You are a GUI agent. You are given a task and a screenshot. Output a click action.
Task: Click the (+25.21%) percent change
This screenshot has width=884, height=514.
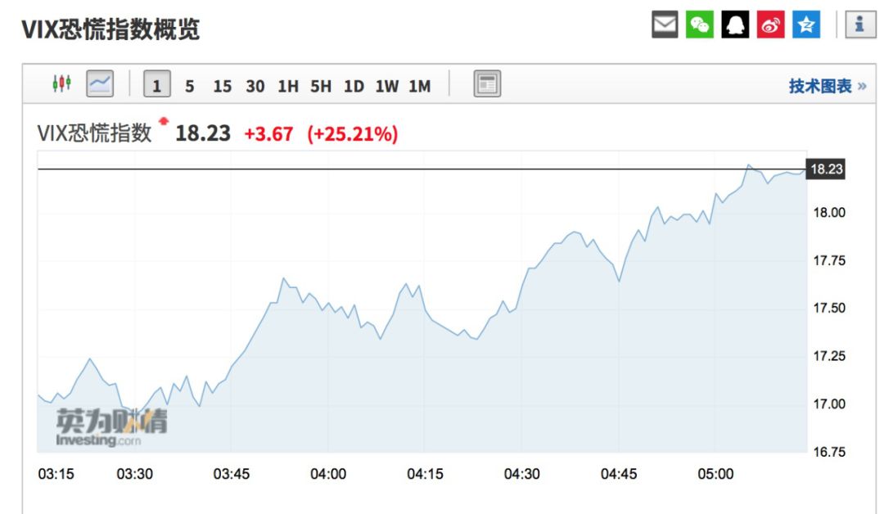[352, 134]
